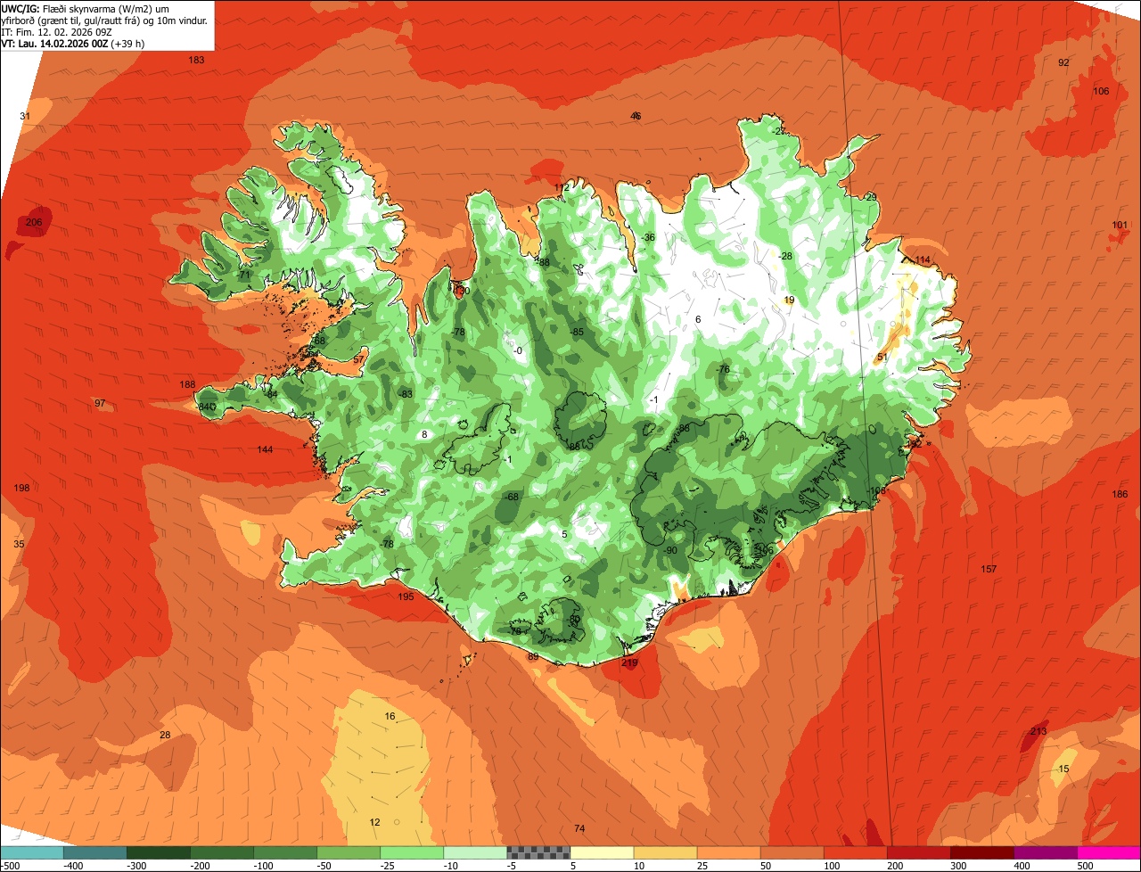The image size is (1141, 872).
Task: Click the map value 15
Action: point(1063,769)
